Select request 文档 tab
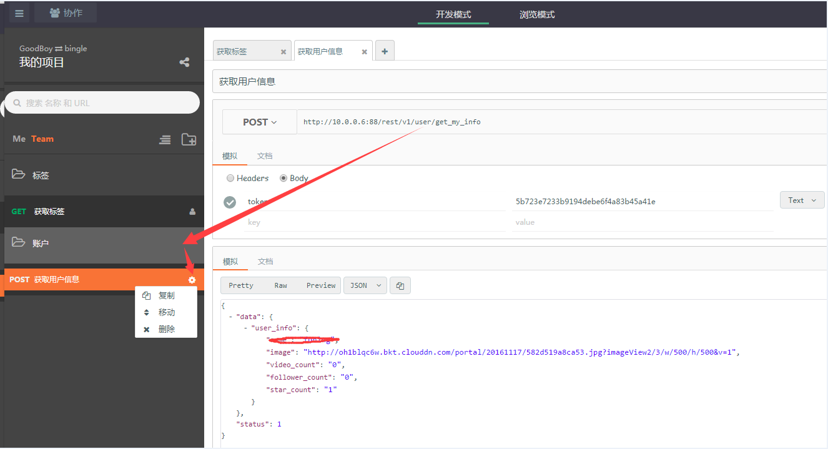The height and width of the screenshot is (449, 828). pos(265,155)
